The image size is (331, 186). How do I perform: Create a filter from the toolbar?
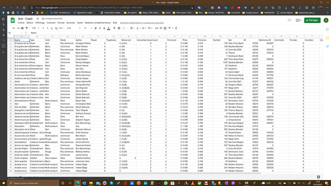(169, 28)
